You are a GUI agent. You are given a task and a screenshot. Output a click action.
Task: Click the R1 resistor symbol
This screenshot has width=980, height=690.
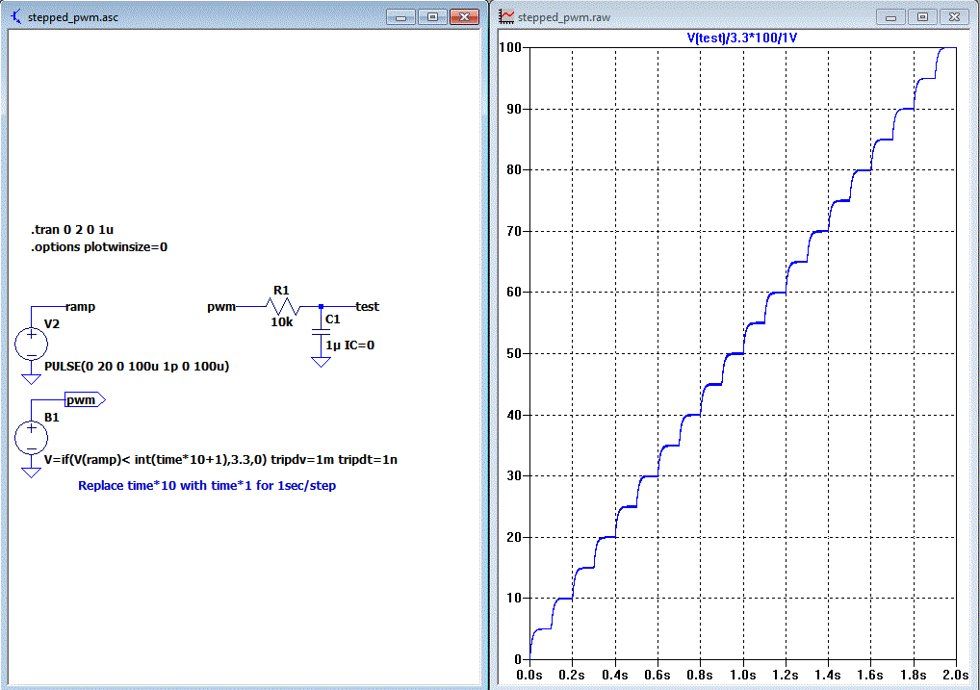pos(283,306)
